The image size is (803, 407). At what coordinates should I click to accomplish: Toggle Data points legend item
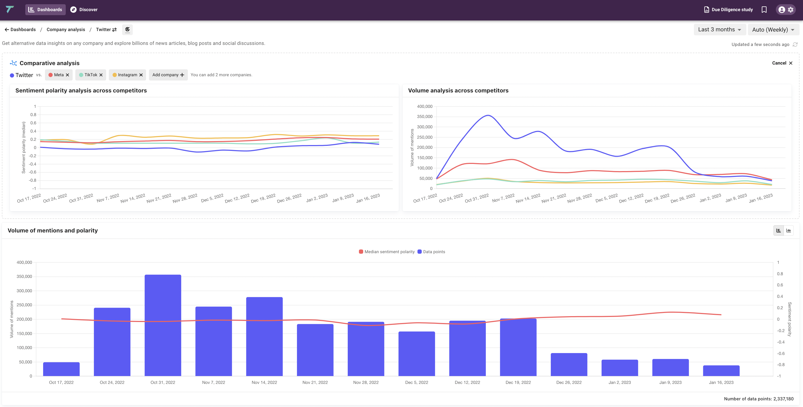[x=431, y=252]
